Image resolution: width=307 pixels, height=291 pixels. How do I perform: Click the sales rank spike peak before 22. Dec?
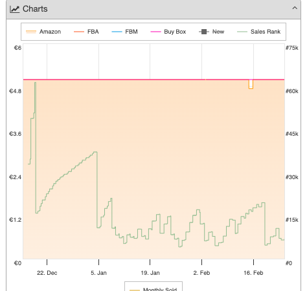[x=35, y=83]
